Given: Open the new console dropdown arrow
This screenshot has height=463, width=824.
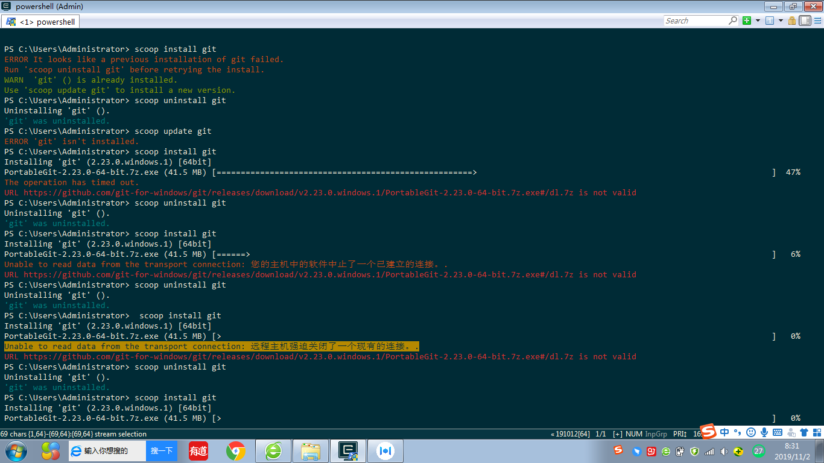Looking at the screenshot, I should [756, 20].
